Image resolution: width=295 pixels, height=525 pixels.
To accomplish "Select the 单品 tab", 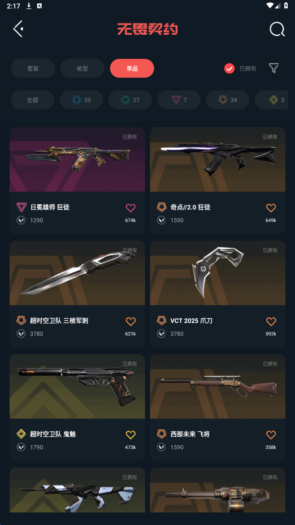I will click(132, 68).
